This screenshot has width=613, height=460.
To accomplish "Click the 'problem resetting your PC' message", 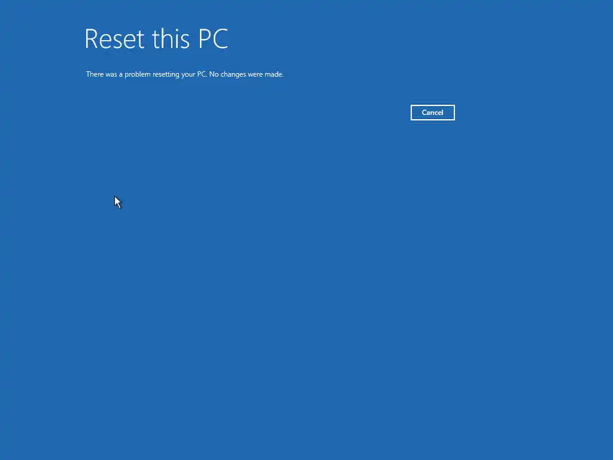I will point(165,74).
